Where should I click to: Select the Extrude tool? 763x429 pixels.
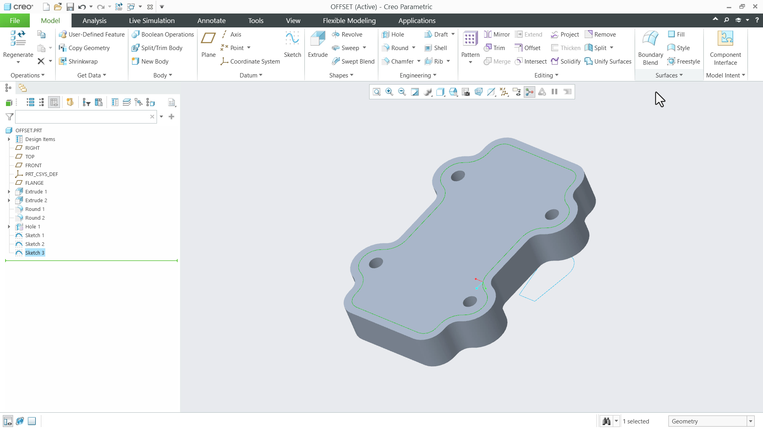click(x=318, y=44)
